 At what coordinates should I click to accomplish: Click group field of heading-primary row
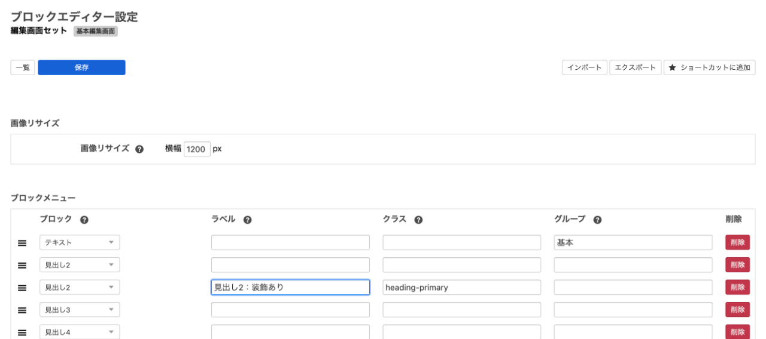[x=633, y=287]
